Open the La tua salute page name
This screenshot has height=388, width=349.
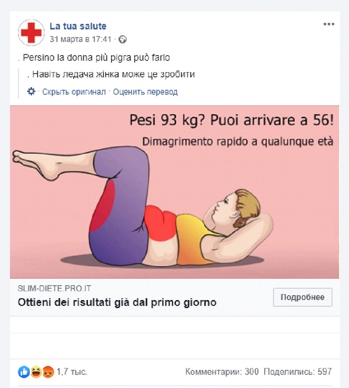click(78, 26)
